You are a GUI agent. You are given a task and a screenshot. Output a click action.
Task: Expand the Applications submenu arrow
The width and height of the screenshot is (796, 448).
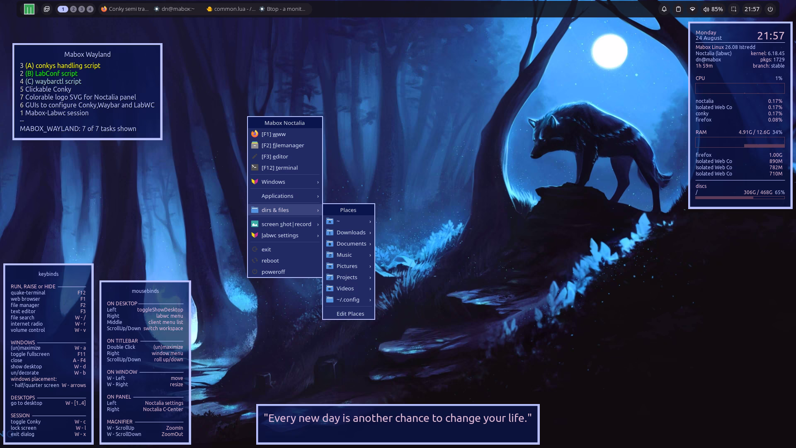[318, 196]
